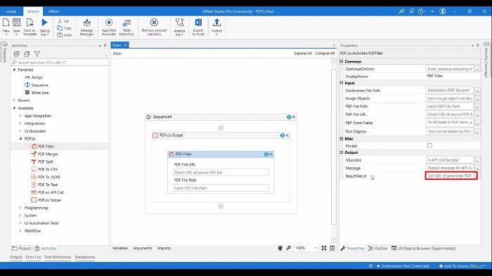Toggle overview icon in designer footer

click(x=332, y=248)
